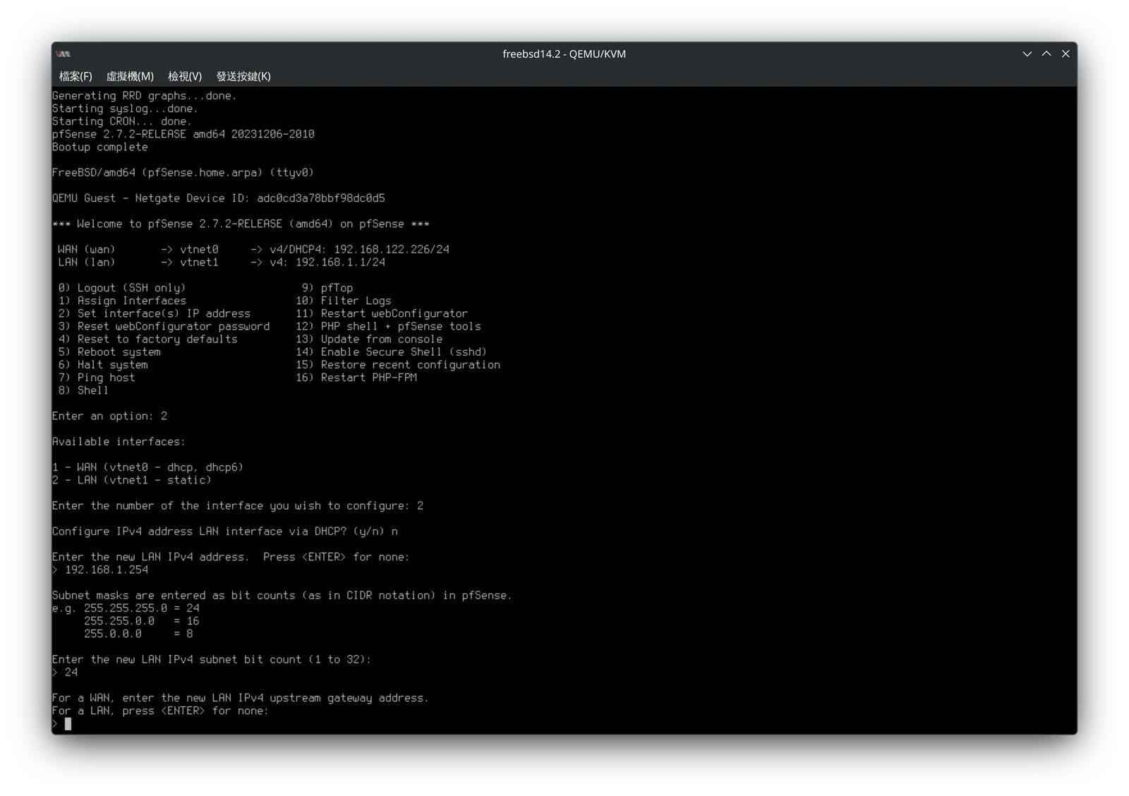
Task: Click the entered address '192.168.1.254'
Action: click(107, 569)
